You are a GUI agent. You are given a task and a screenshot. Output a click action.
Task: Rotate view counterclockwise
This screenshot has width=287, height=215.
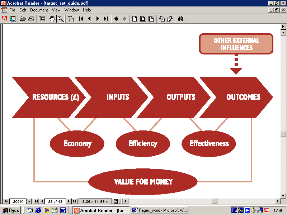162,19
